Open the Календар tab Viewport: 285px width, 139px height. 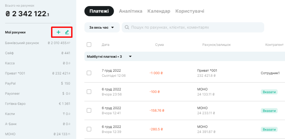[159, 11]
